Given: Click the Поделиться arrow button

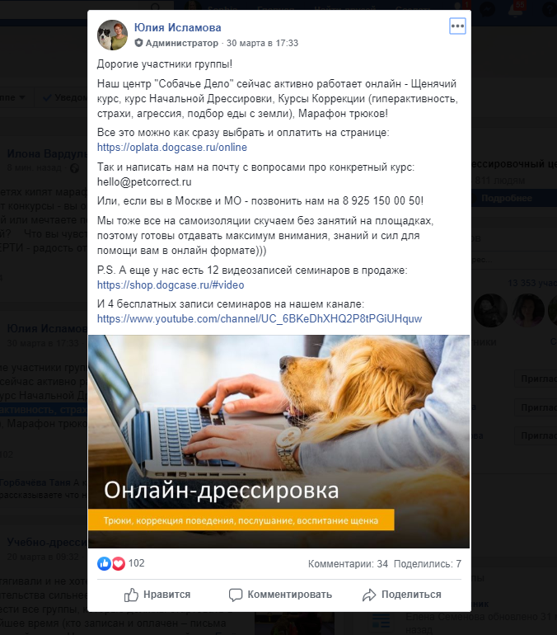Looking at the screenshot, I should 401,595.
